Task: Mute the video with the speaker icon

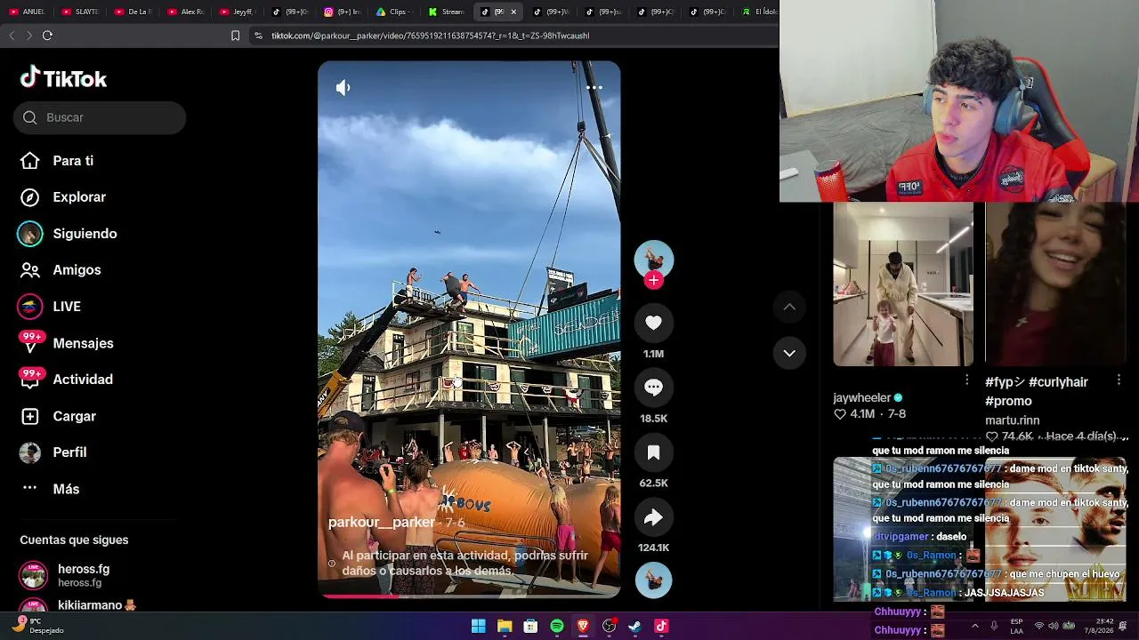Action: click(x=343, y=87)
